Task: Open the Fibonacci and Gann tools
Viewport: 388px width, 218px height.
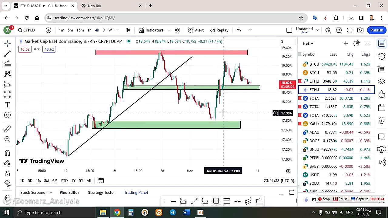Action: (8, 64)
